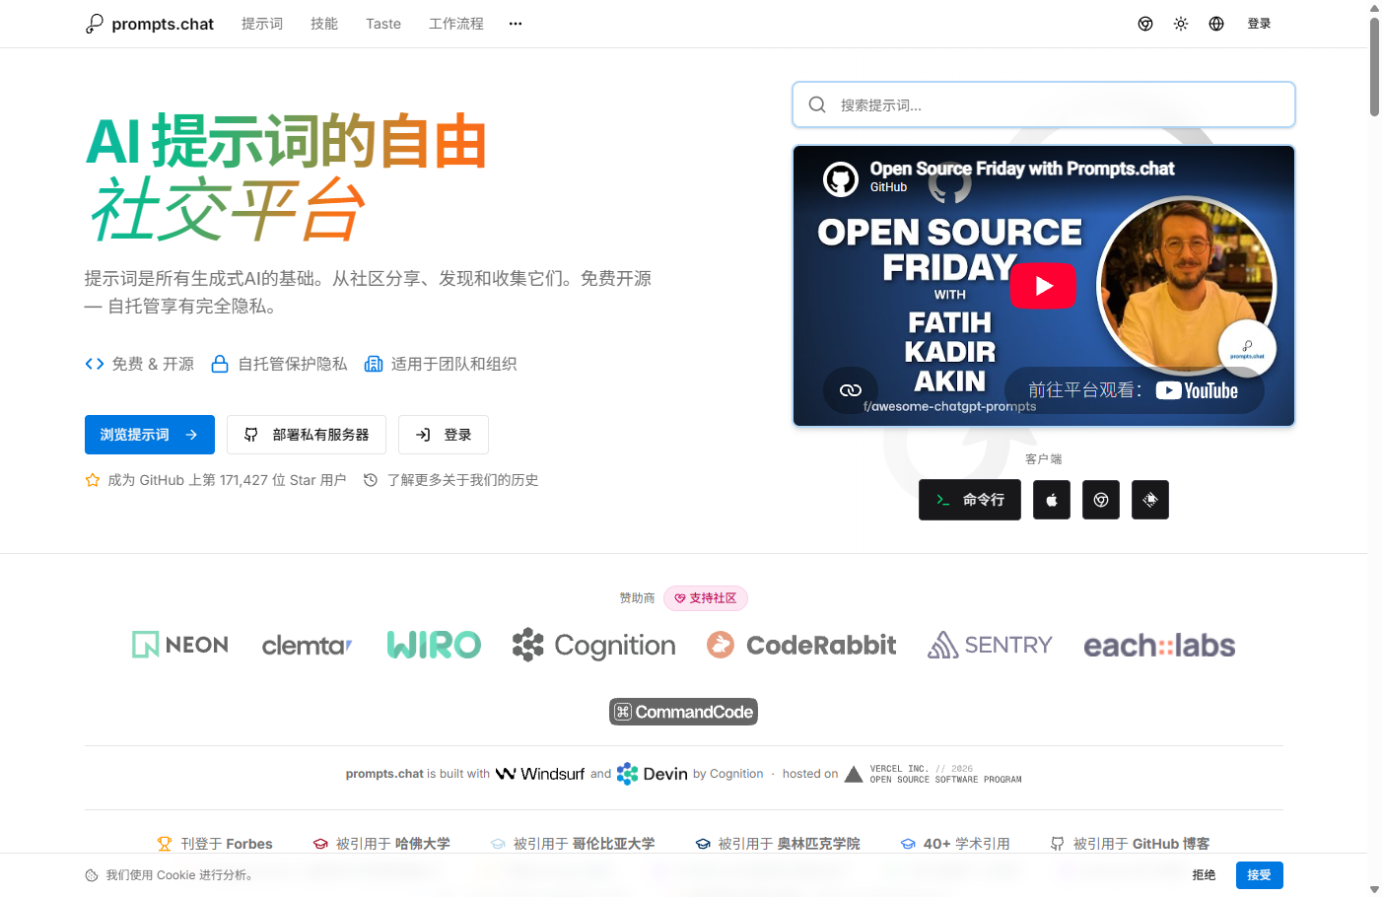
Task: Click the 搜索提示词 search field
Action: 1044,104
